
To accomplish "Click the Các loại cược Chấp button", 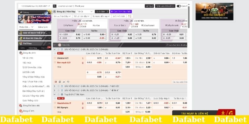I will [180, 82].
